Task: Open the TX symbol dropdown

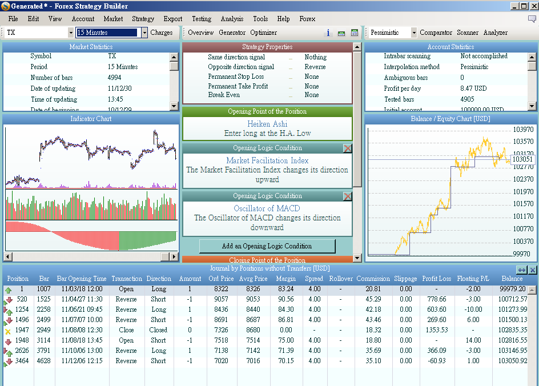Action: click(70, 33)
